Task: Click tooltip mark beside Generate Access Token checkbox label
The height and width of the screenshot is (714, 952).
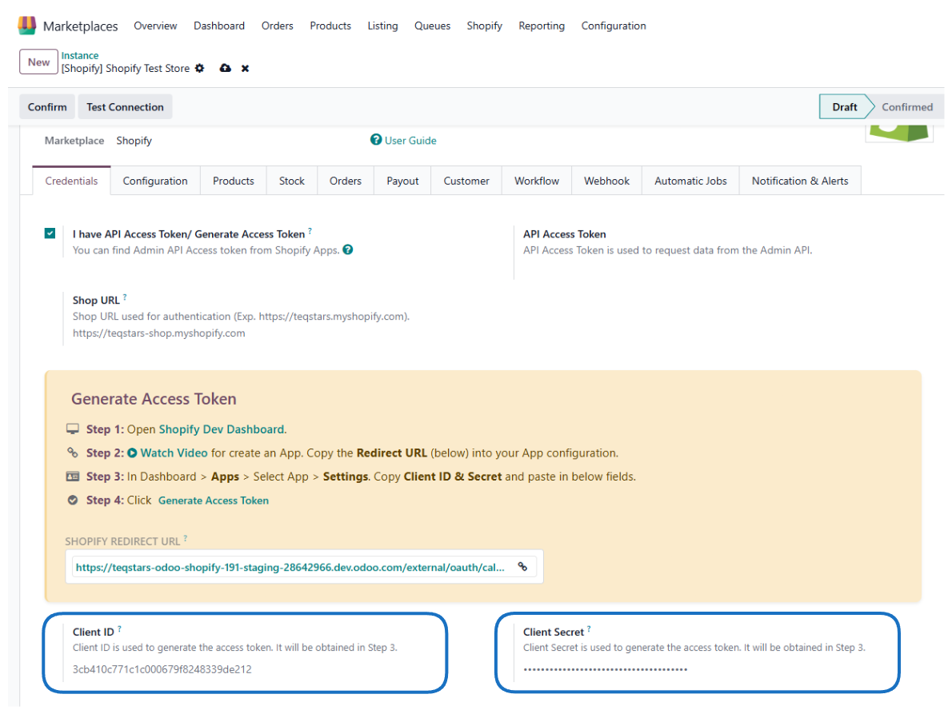Action: tap(310, 230)
